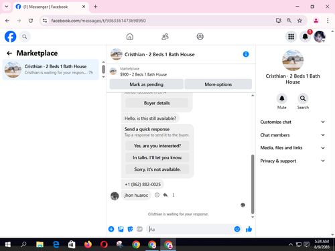Open the taskbar clock and date
The height and width of the screenshot is (251, 335).
(x=322, y=244)
